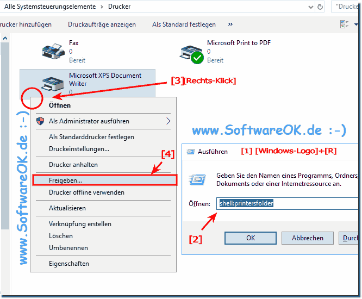362x299 pixels.
Task: Click the Öffnen text input field
Action: pyautogui.click(x=287, y=203)
